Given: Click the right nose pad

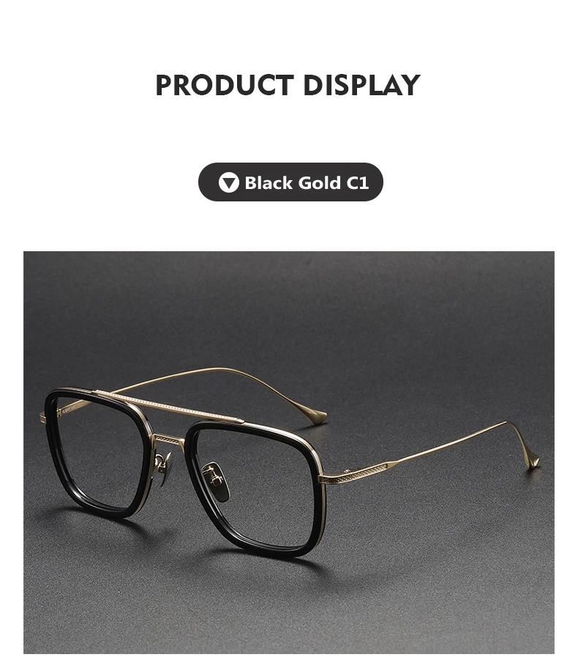Looking at the screenshot, I should pyautogui.click(x=216, y=480).
